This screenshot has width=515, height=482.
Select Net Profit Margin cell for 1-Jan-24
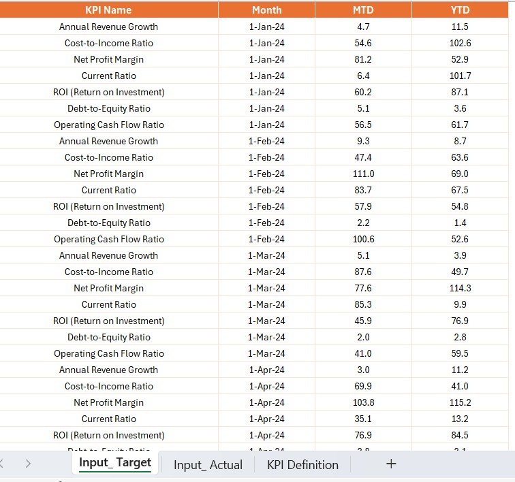pyautogui.click(x=108, y=59)
